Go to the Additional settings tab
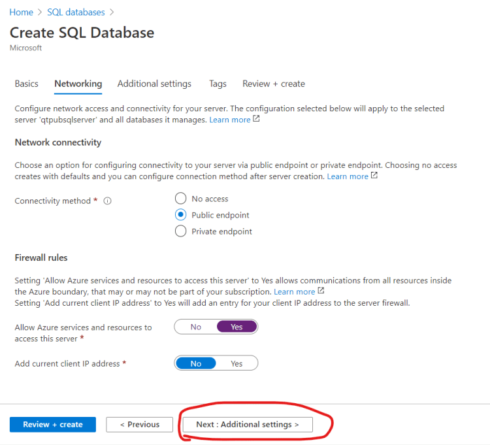Viewport: 490px width, 445px height. pos(154,84)
